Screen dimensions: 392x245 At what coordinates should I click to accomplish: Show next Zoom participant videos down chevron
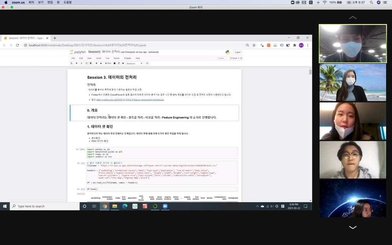coord(353,227)
